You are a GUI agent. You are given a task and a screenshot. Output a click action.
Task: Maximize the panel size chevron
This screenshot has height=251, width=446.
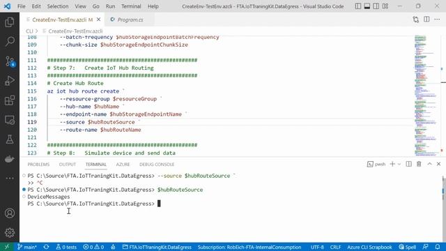(429, 164)
